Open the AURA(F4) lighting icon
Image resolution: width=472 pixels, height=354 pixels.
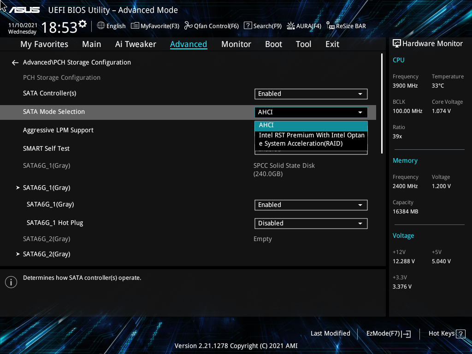click(x=290, y=26)
